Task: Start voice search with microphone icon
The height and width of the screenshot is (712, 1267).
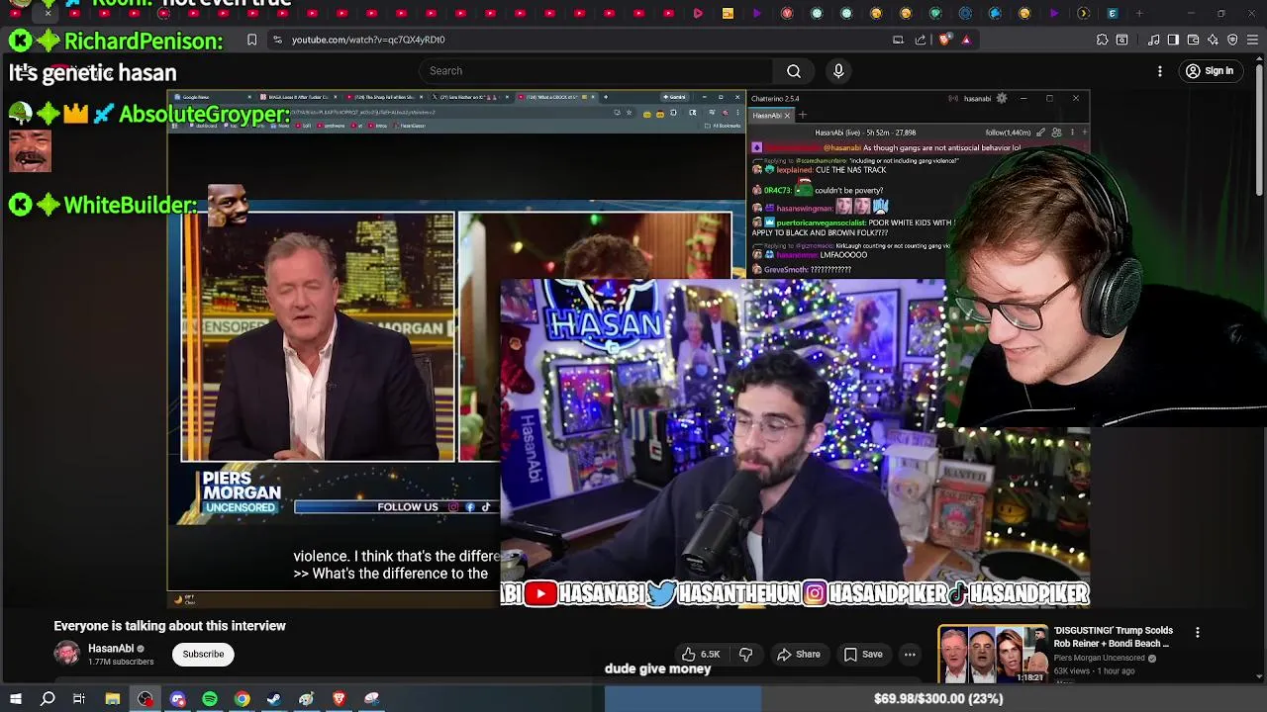Action: click(x=838, y=71)
